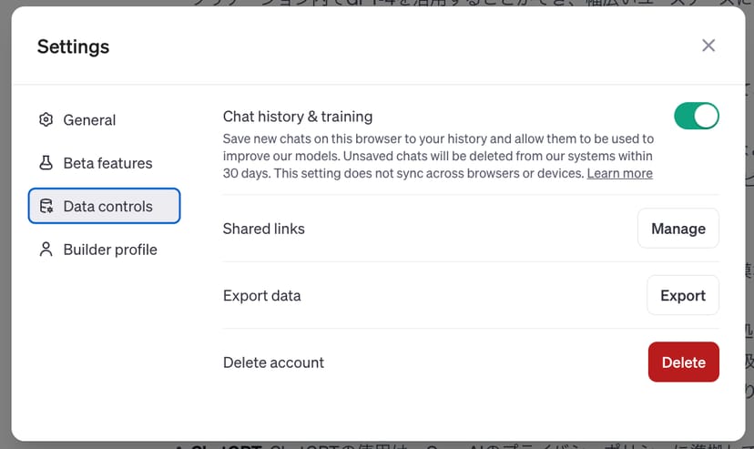Click the Settings dialog title
This screenshot has width=754, height=449.
click(x=73, y=46)
